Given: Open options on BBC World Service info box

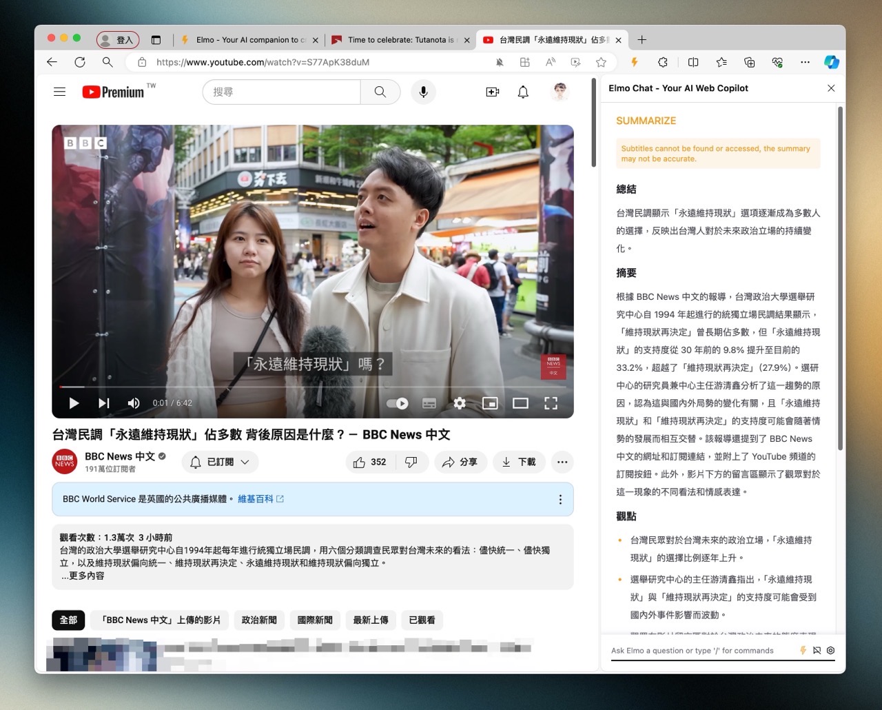Looking at the screenshot, I should pyautogui.click(x=560, y=499).
